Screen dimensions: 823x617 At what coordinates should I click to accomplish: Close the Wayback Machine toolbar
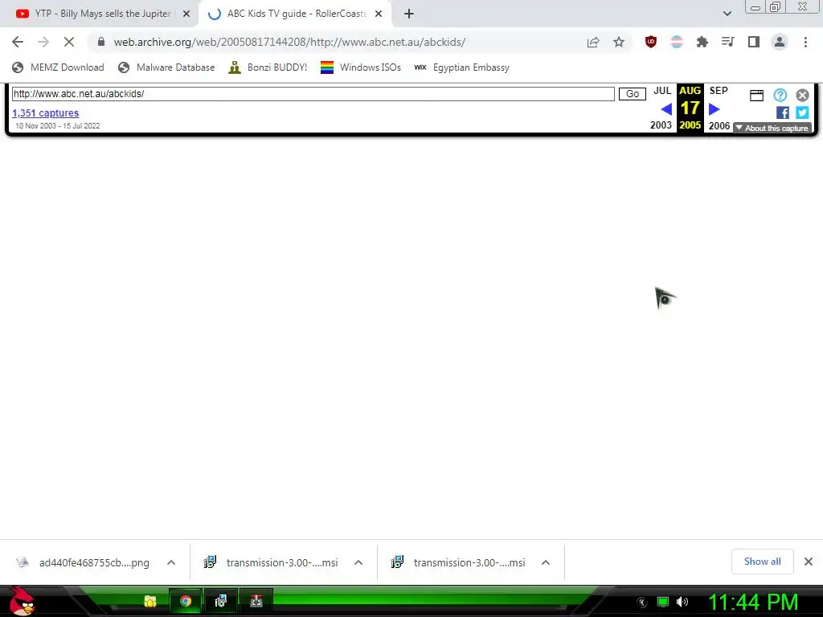(802, 95)
